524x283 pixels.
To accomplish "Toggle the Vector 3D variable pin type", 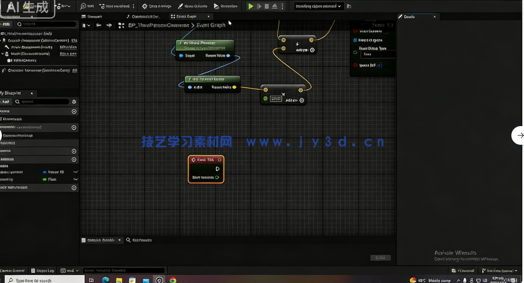I will tap(45, 171).
